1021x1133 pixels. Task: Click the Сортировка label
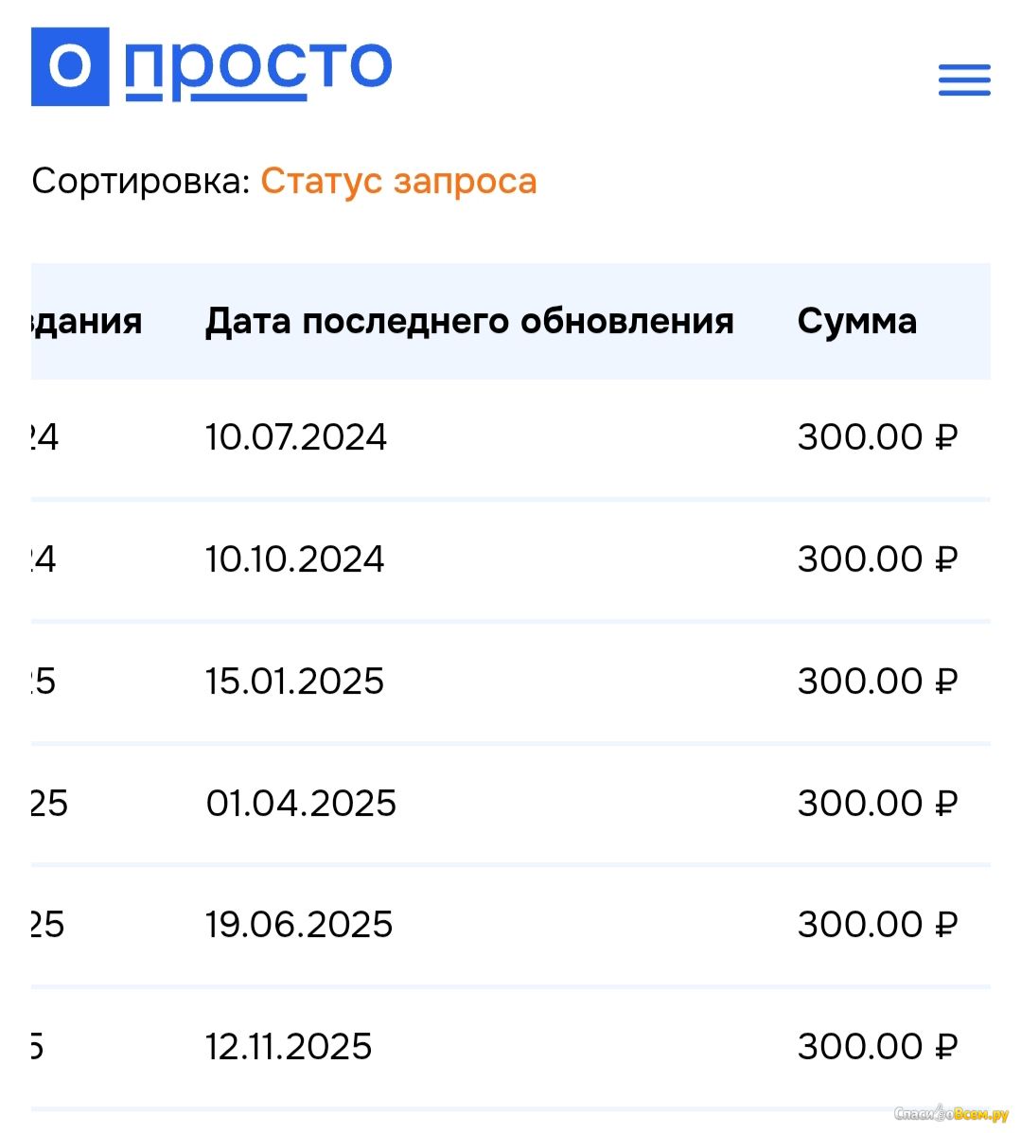click(140, 181)
